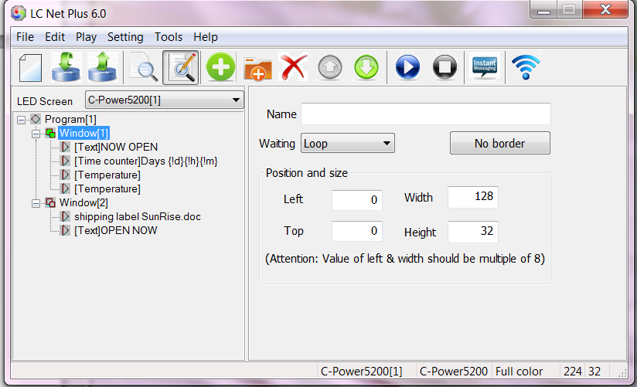Open the Help menu
This screenshot has height=387, width=637.
tap(206, 37)
